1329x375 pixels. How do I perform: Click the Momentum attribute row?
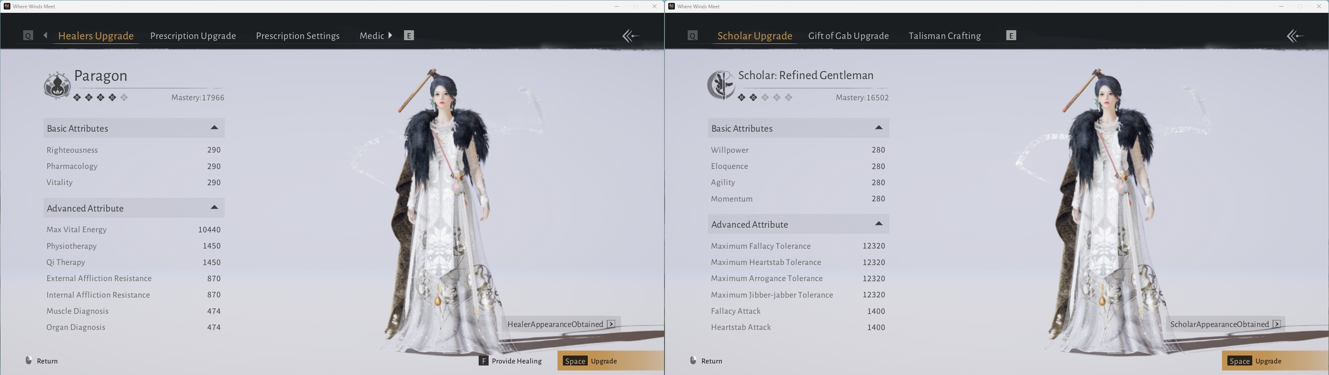pos(798,199)
